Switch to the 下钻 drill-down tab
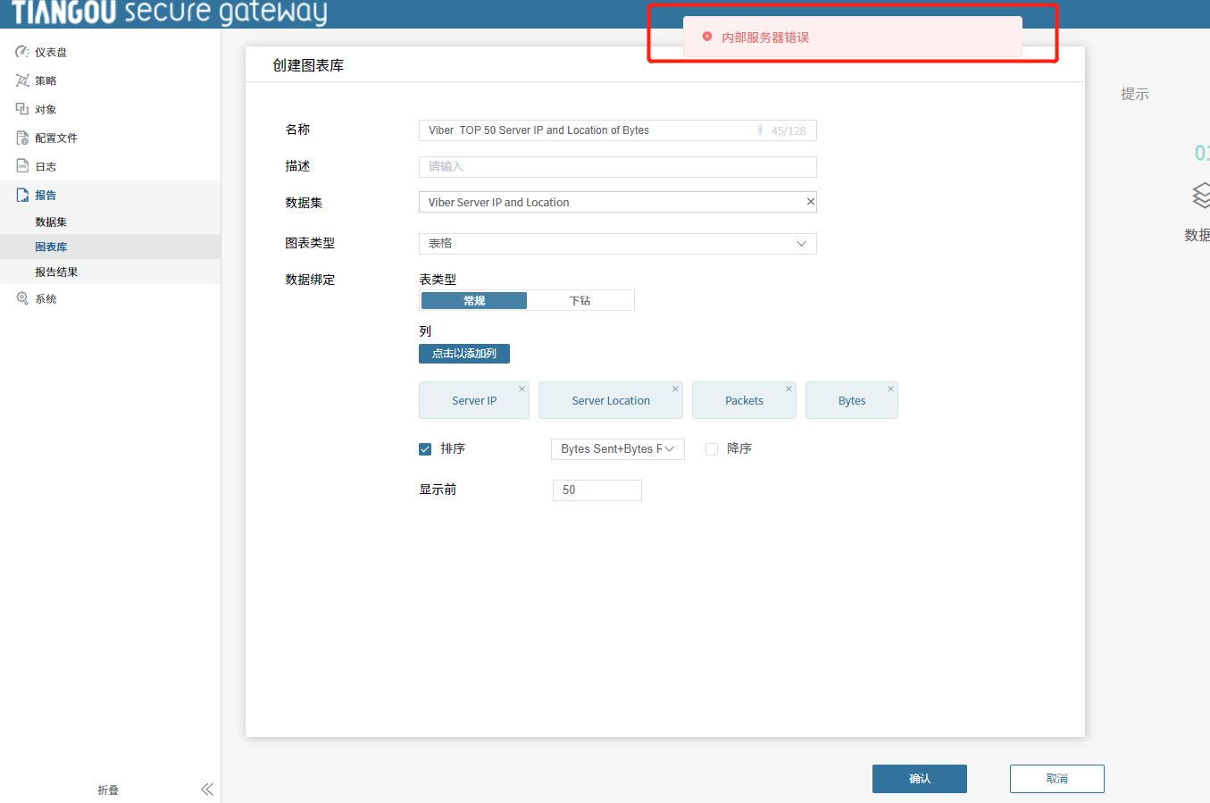This screenshot has height=803, width=1210. [580, 299]
